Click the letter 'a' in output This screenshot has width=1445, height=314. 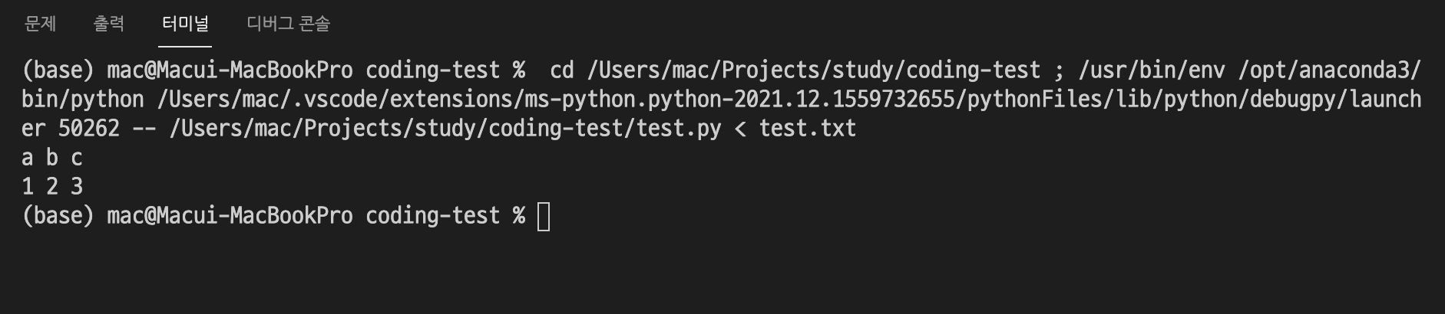tap(28, 158)
